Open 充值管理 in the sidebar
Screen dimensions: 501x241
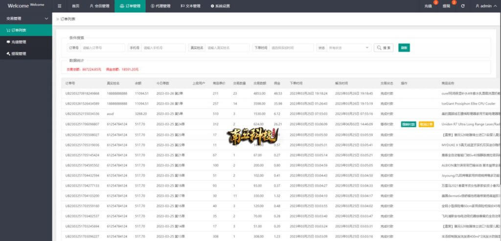pyautogui.click(x=26, y=42)
